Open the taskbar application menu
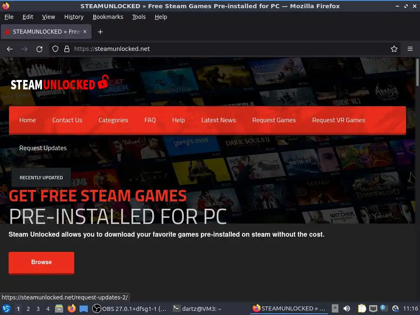Screen dimensions: 420x315 tap(7, 309)
